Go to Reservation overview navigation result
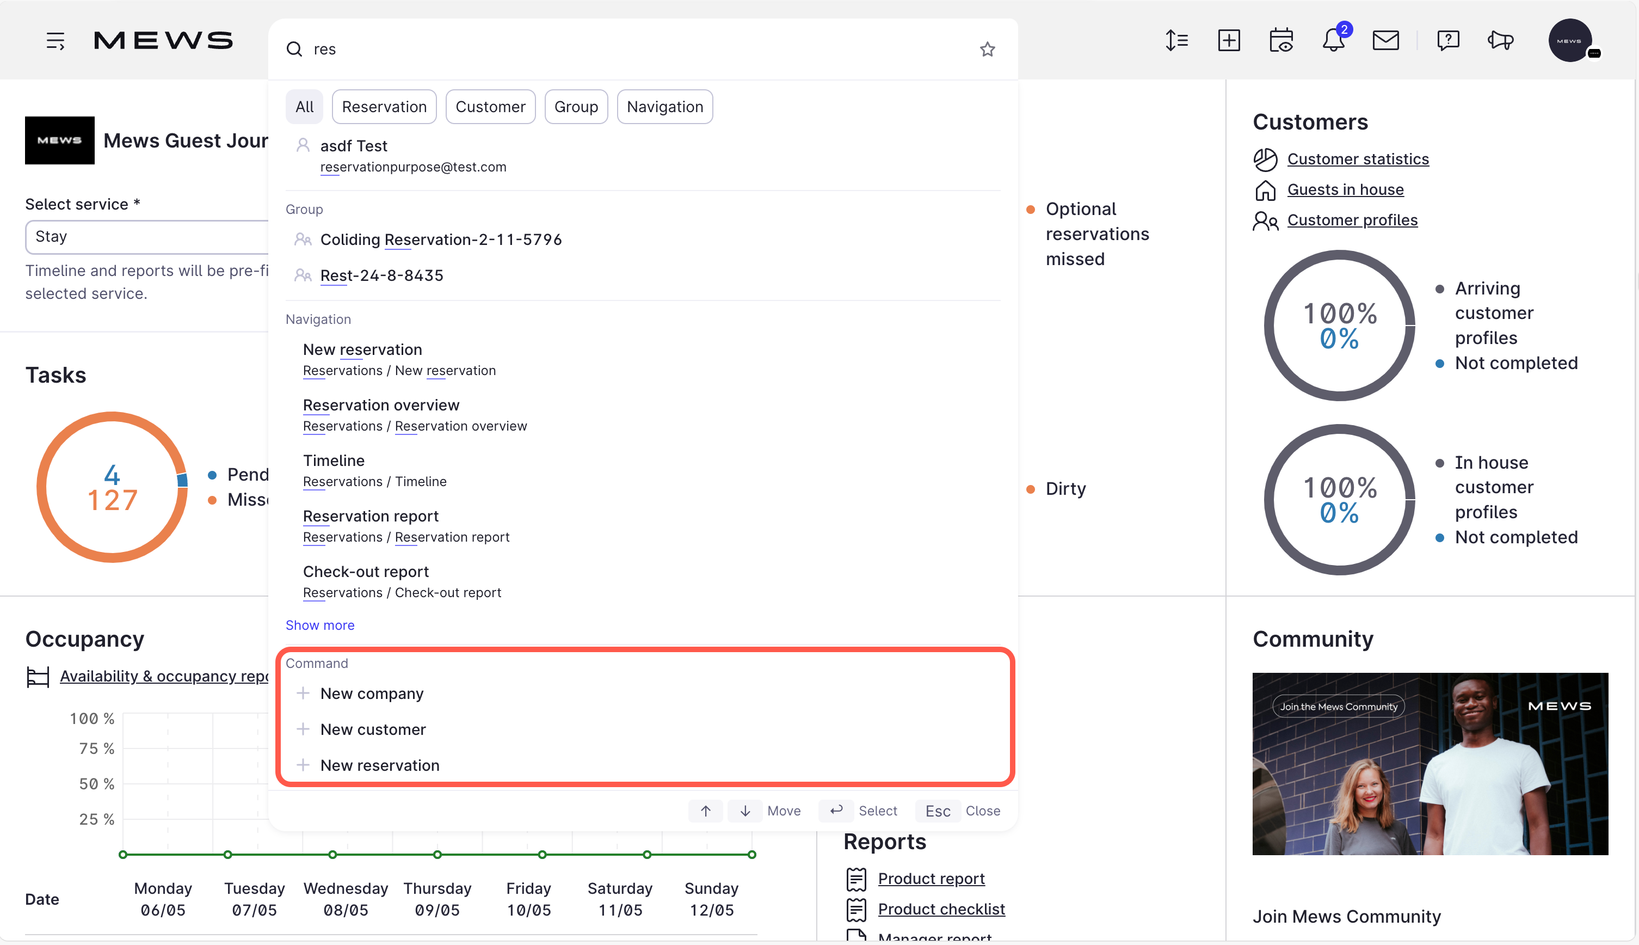1639x945 pixels. pos(643,415)
